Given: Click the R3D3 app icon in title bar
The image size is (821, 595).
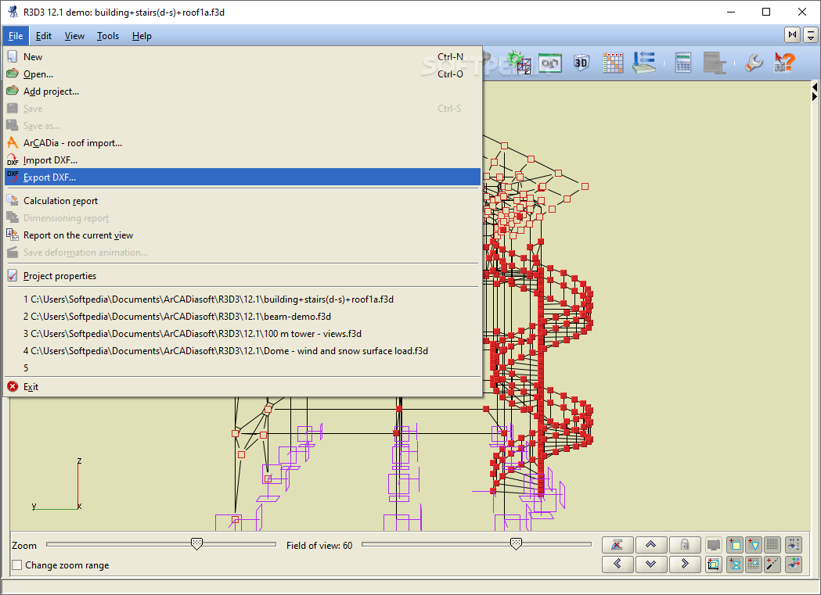Looking at the screenshot, I should click(13, 12).
